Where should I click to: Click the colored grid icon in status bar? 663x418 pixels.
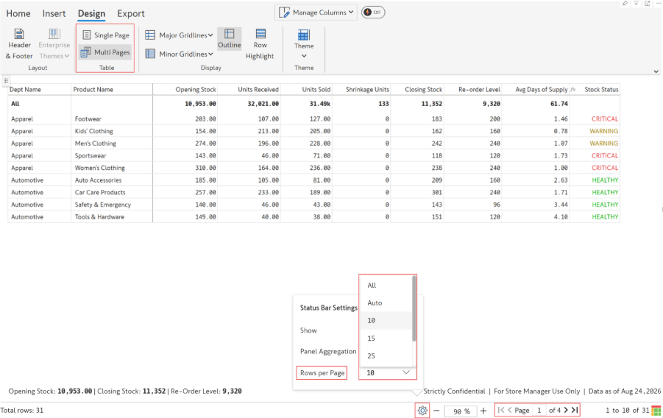(656, 411)
